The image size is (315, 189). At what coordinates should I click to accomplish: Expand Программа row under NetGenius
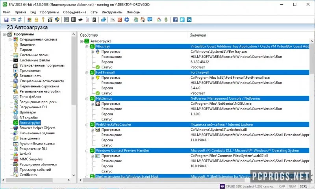(x=92, y=104)
